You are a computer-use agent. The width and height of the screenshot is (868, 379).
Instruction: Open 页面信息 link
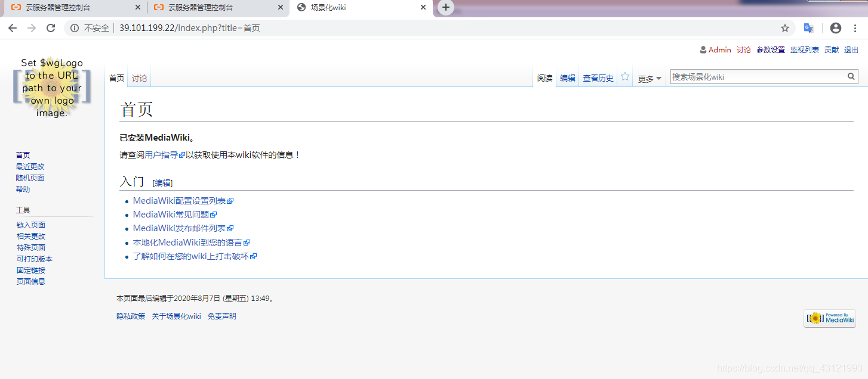31,281
